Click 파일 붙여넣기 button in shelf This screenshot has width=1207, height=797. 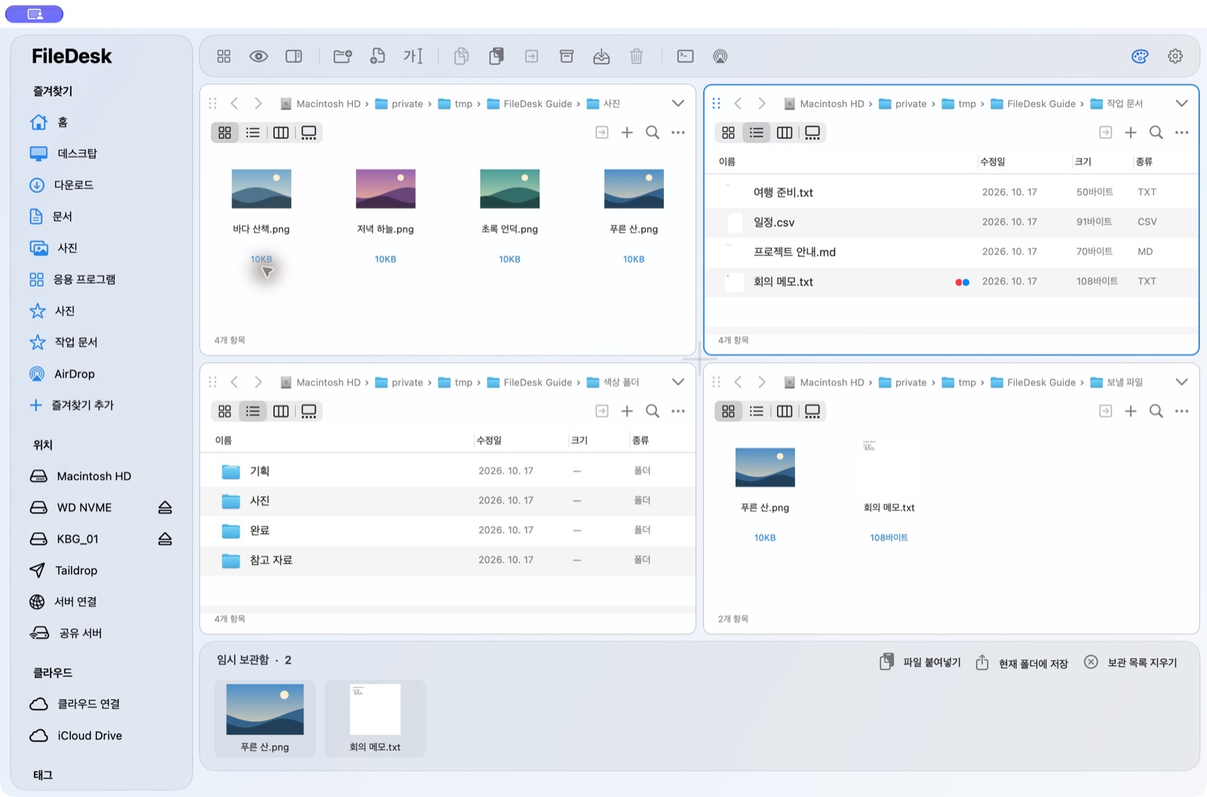point(920,662)
